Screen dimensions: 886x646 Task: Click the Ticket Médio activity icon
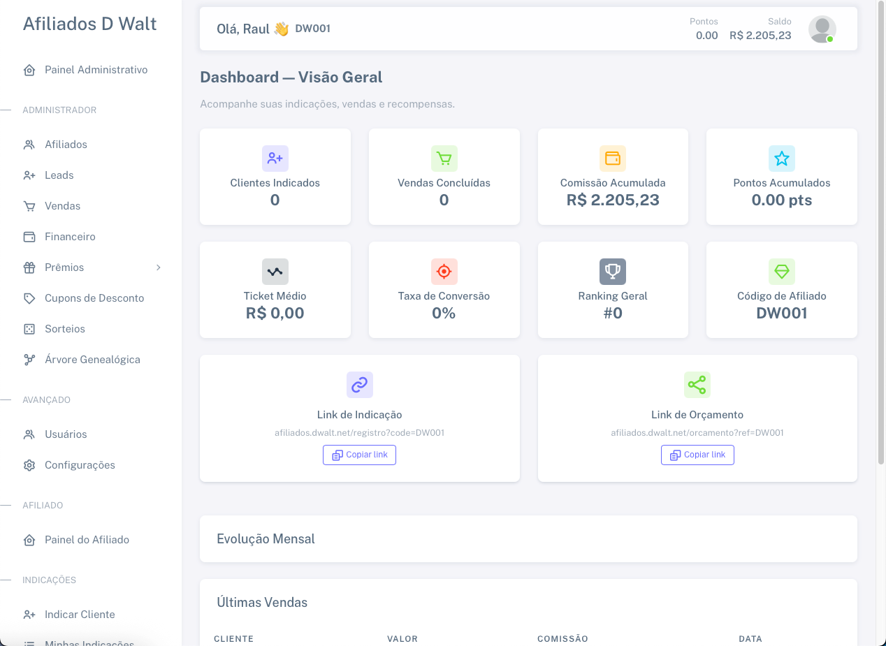(275, 272)
